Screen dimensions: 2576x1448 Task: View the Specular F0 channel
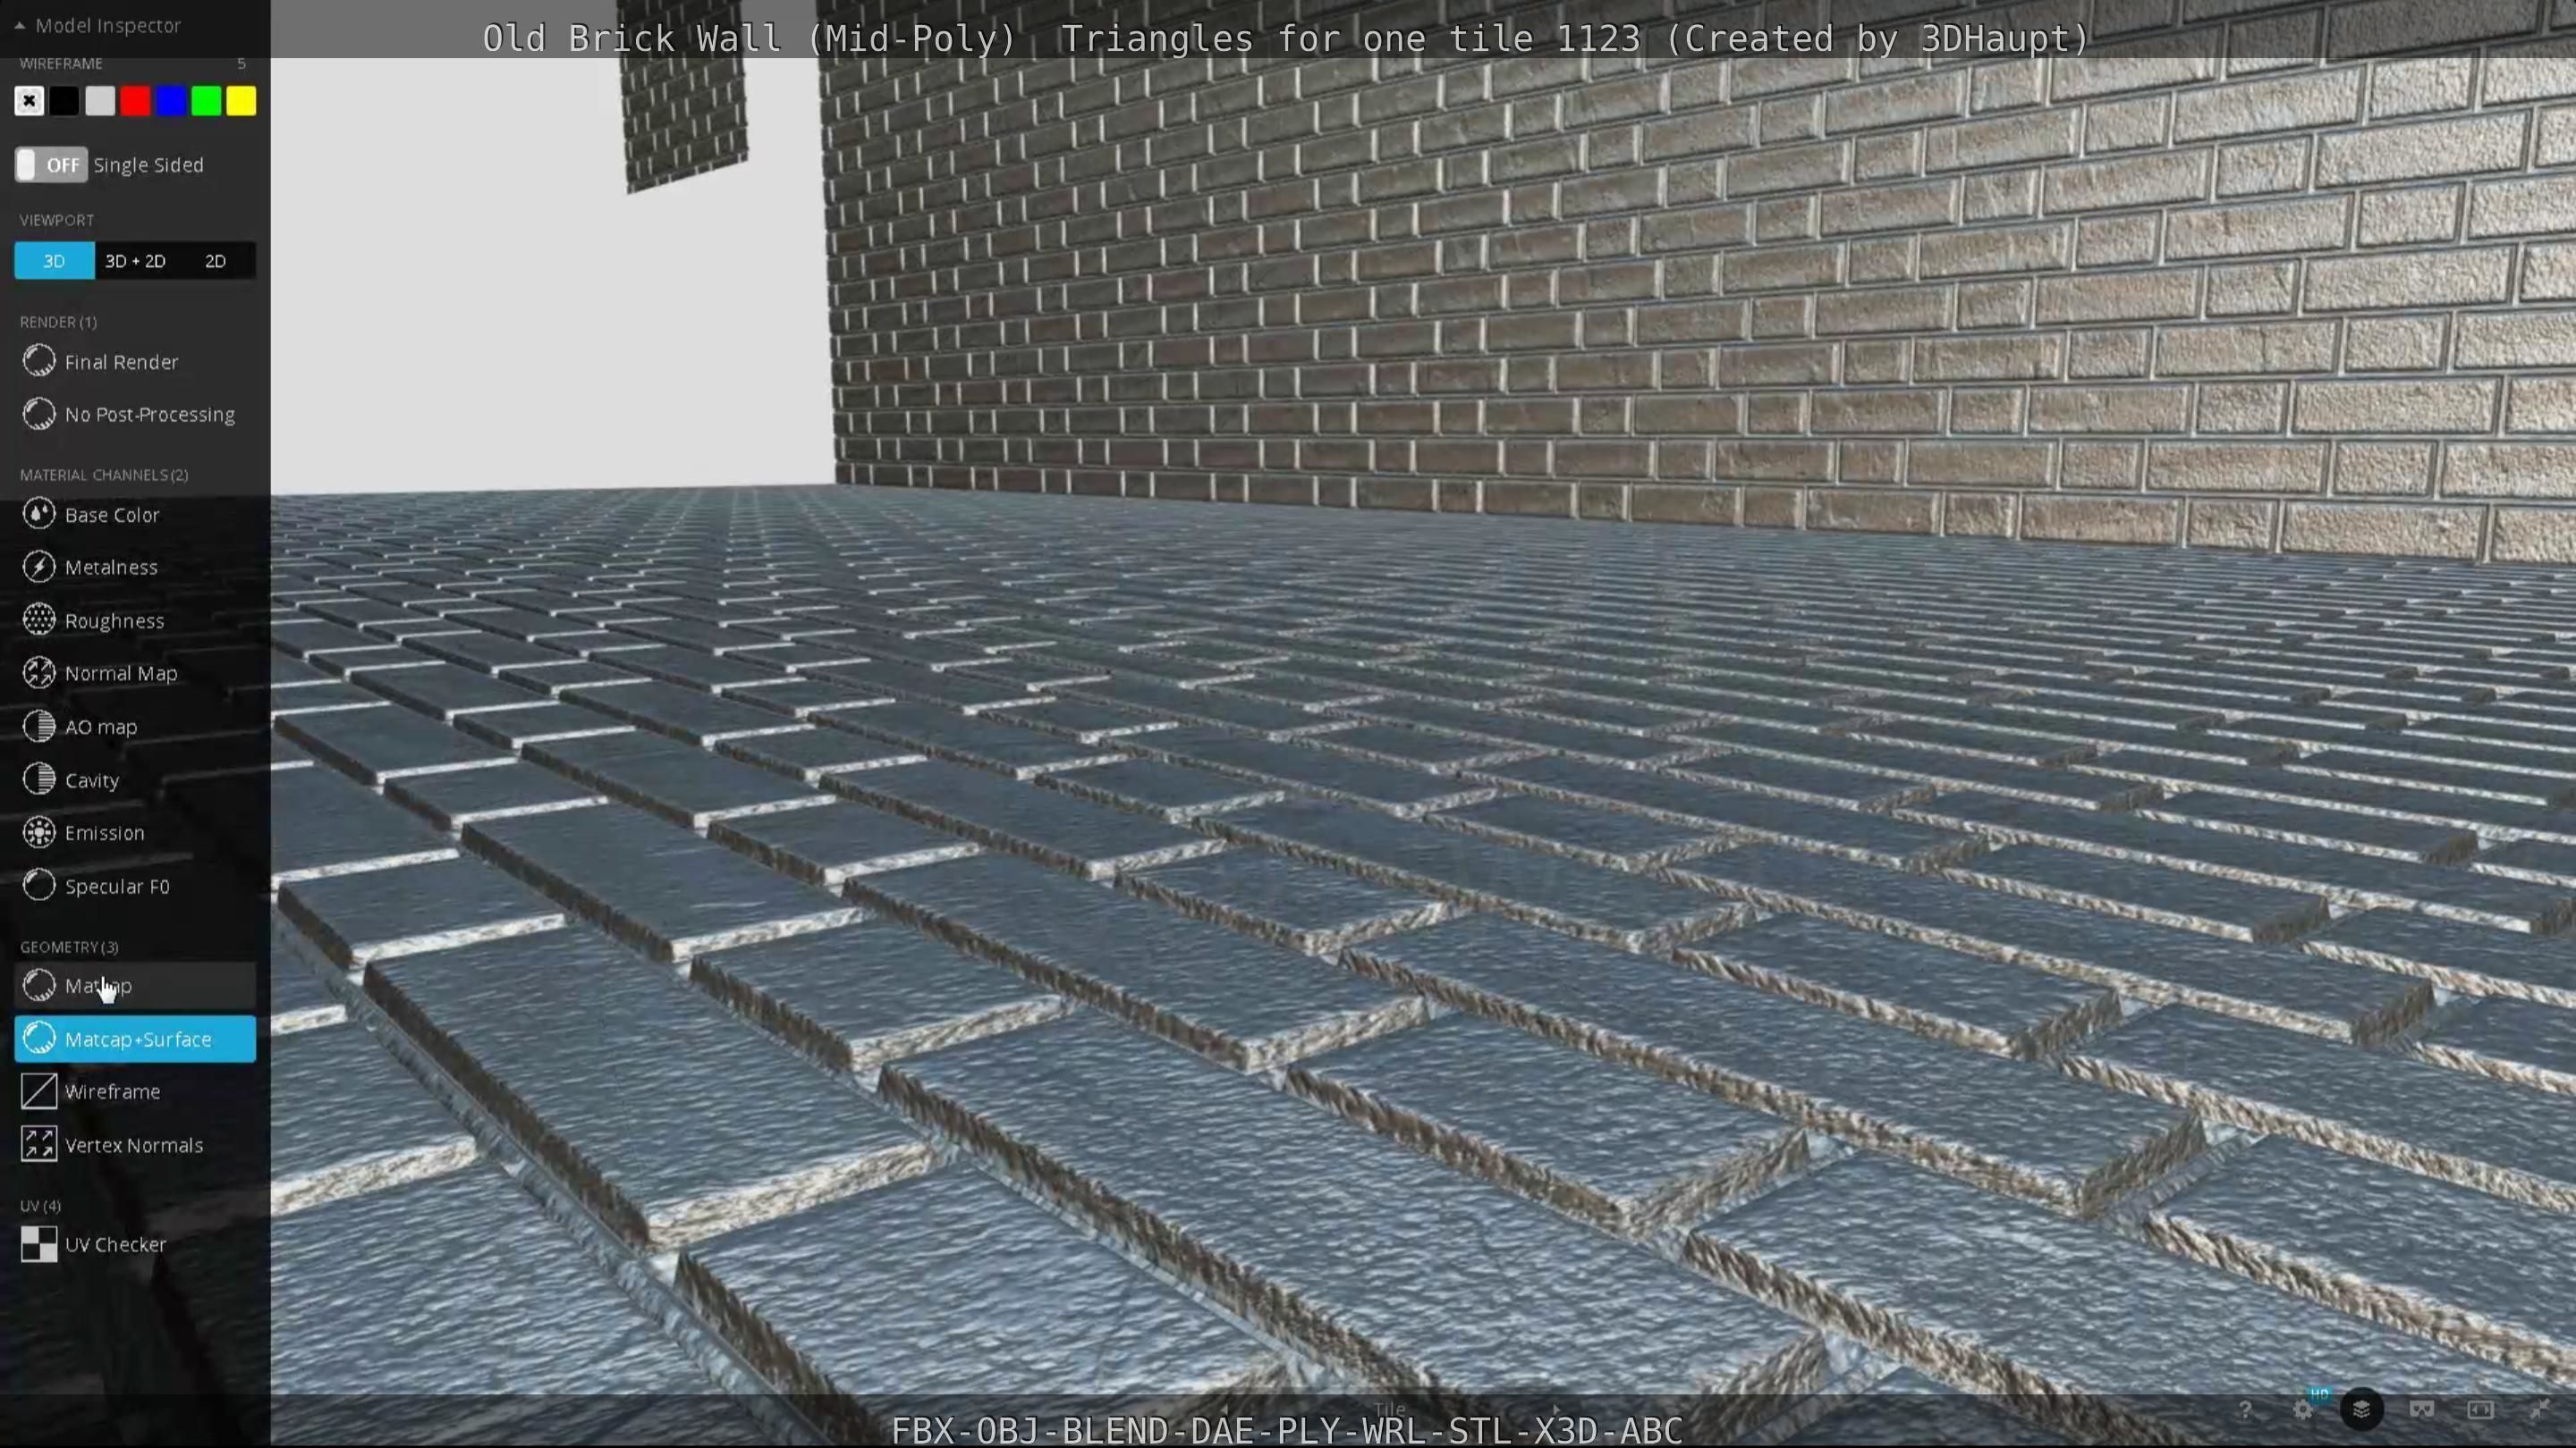tap(135, 887)
